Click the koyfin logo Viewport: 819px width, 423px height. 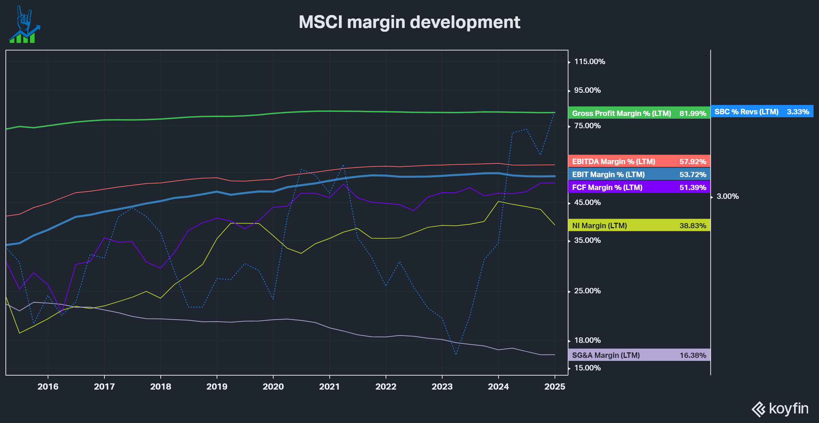tap(780, 409)
